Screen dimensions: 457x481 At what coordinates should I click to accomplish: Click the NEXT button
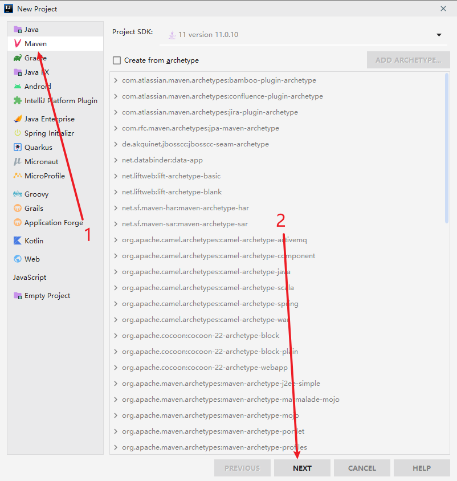[302, 468]
